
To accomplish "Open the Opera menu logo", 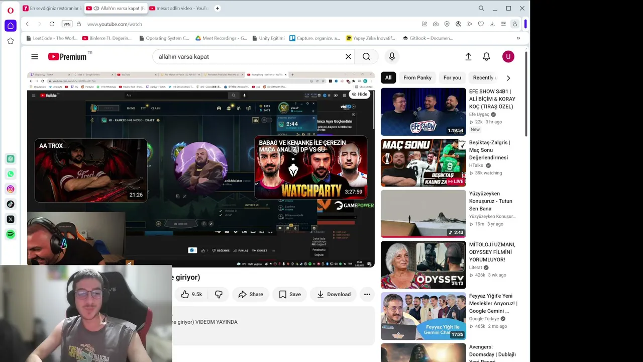I will tap(11, 10).
